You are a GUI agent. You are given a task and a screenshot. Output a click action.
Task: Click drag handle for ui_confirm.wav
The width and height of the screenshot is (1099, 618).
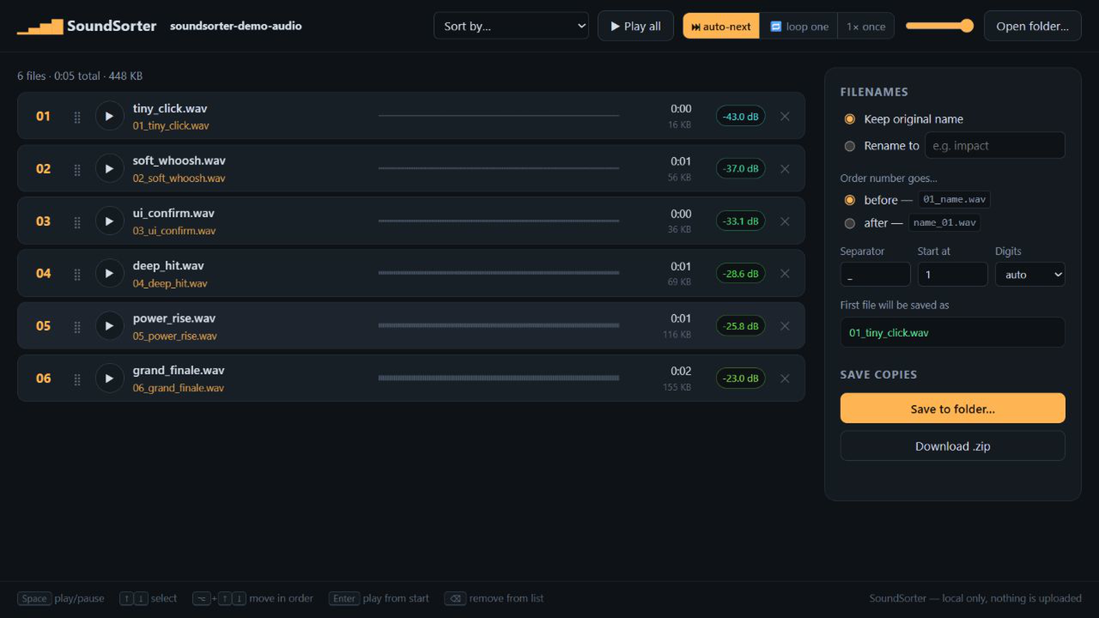pos(77,222)
